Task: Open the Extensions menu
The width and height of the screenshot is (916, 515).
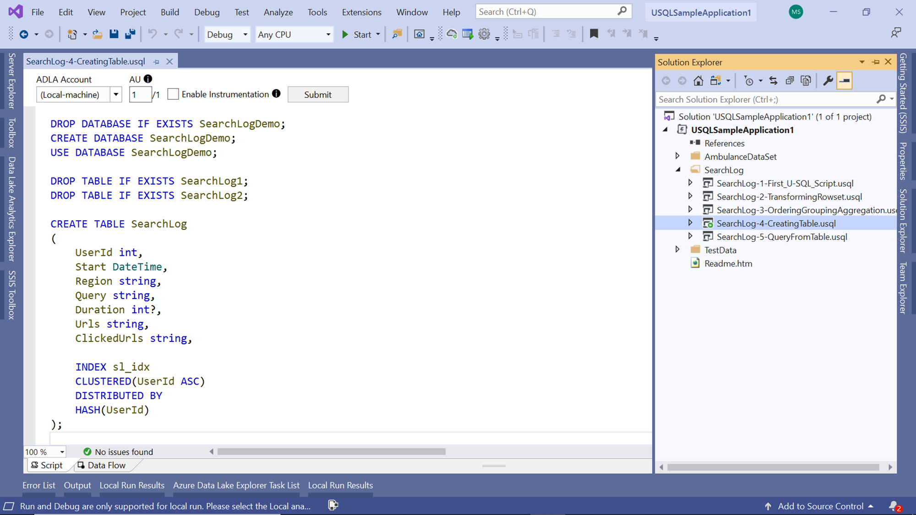Action: coord(361,12)
